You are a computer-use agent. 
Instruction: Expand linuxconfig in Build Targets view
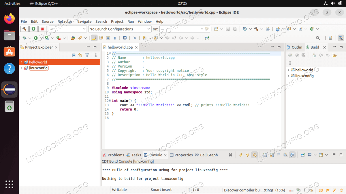click(x=288, y=76)
